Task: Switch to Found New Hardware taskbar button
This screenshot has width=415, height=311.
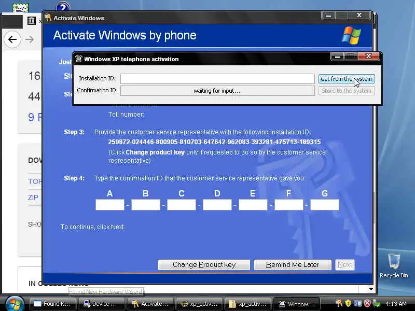Action: pos(53,304)
